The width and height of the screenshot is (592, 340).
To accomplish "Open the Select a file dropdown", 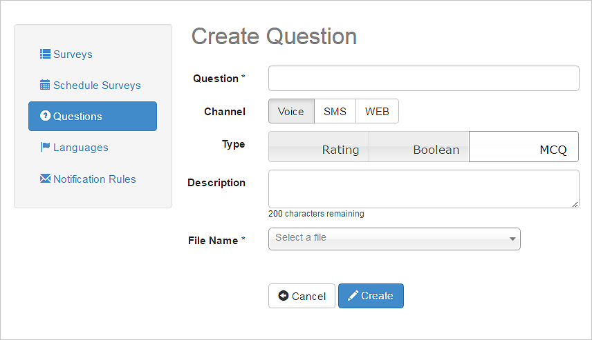I will tap(394, 239).
